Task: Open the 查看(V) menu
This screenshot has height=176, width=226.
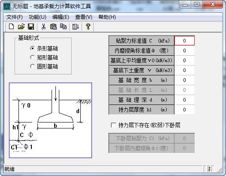Action: [x=84, y=17]
